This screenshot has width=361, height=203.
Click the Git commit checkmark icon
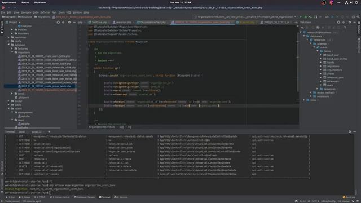point(337,17)
